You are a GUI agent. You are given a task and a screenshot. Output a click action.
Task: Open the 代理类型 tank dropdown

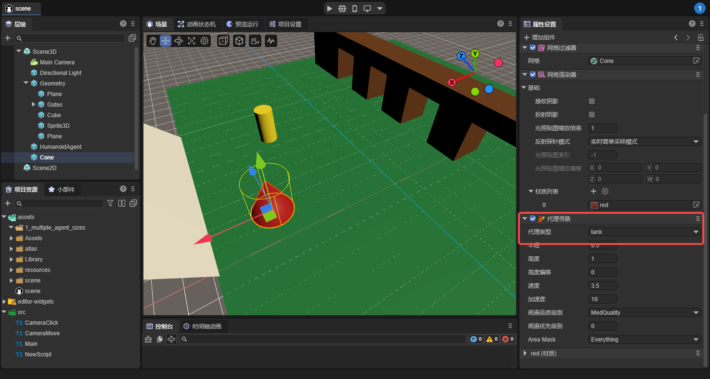[645, 232]
